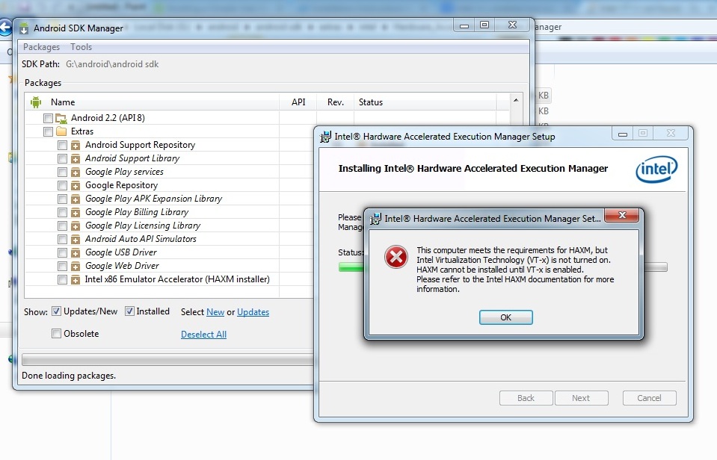Click the Name column header
This screenshot has height=460, width=717.
click(x=153, y=102)
